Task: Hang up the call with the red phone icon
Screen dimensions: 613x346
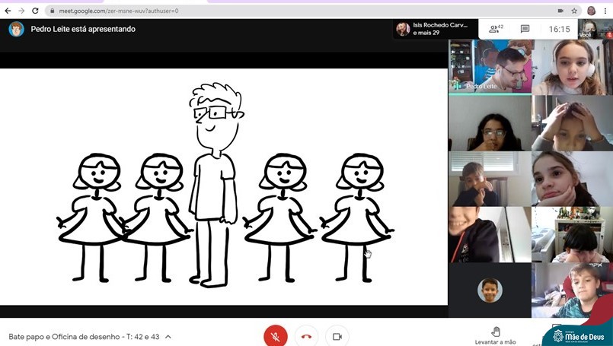Action: [x=306, y=336]
